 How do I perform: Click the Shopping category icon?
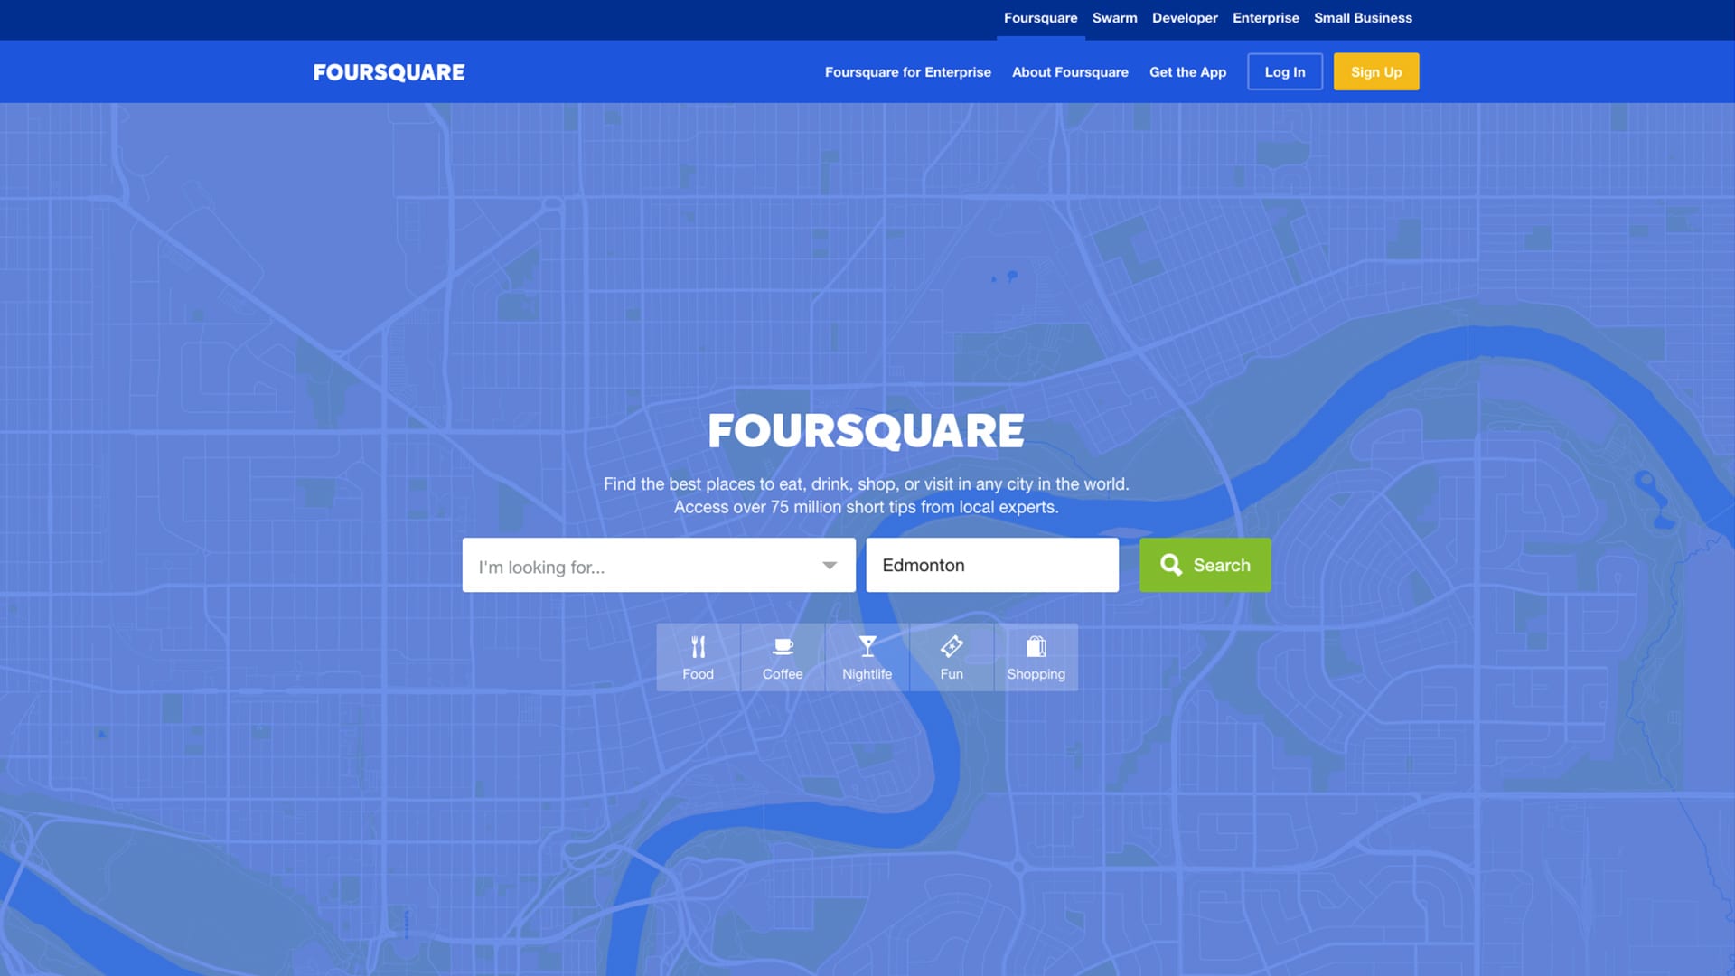1036,657
